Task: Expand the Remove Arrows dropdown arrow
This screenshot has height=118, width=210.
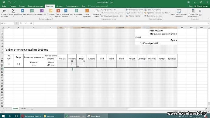Action: pos(142,16)
